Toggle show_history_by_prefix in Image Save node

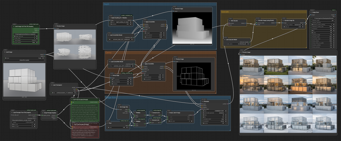[323, 43]
